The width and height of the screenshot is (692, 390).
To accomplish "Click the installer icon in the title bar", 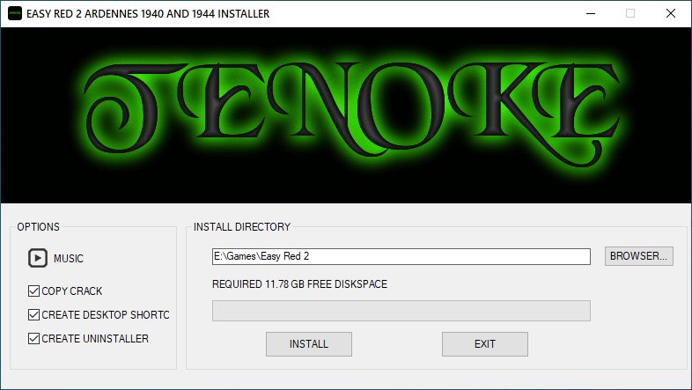I will pos(15,14).
